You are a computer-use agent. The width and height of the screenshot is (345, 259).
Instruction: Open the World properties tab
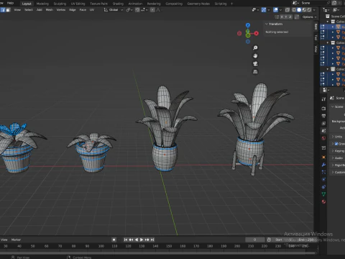coord(323,138)
